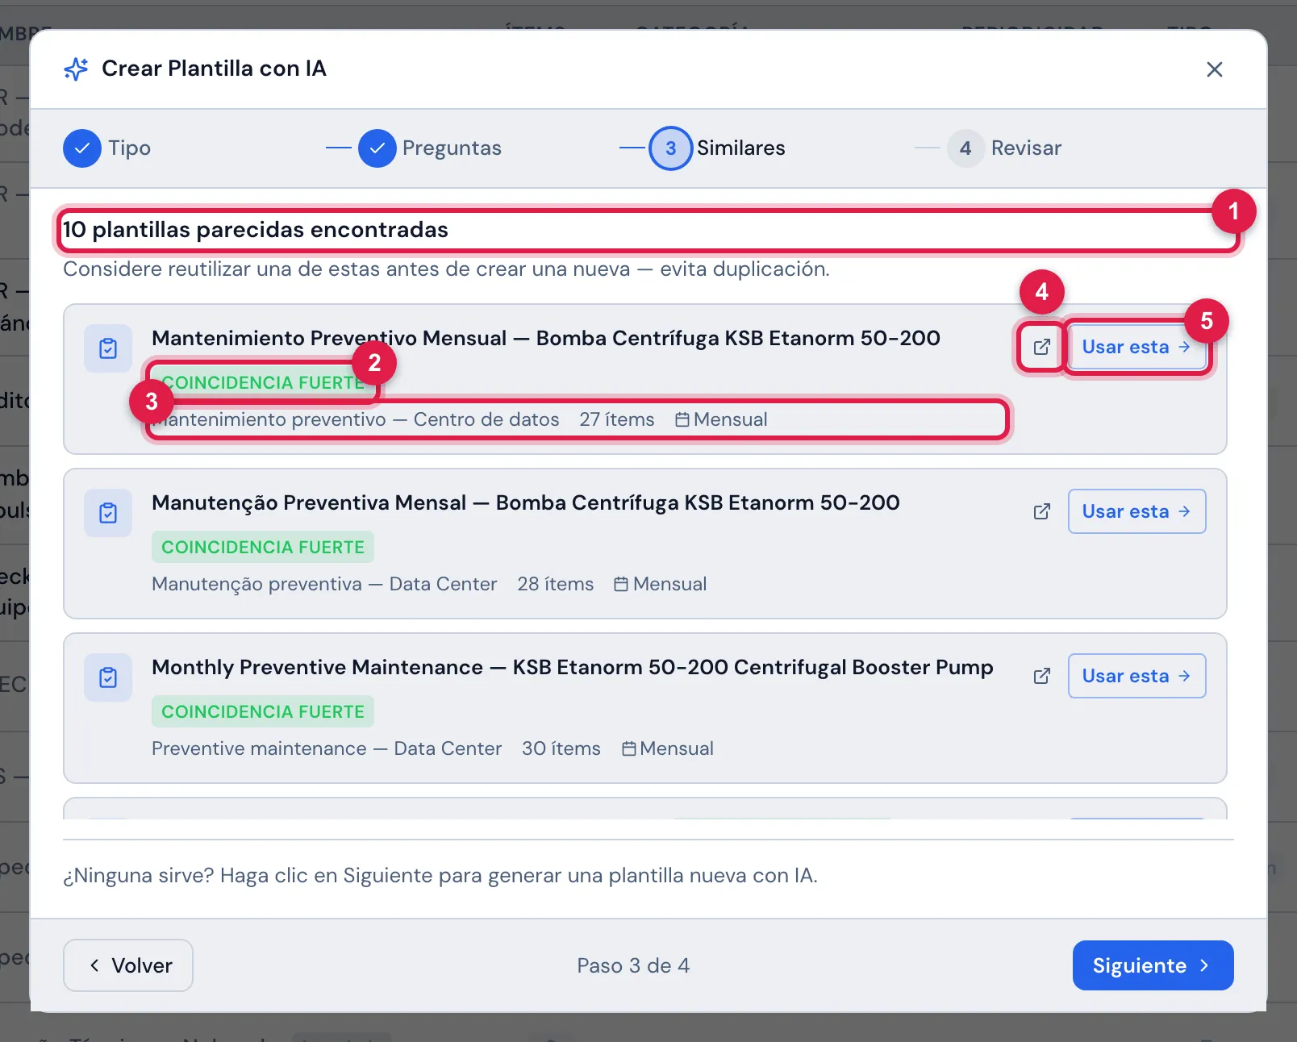Open Monthly Preventive Maintenance template in new window

coord(1041,676)
